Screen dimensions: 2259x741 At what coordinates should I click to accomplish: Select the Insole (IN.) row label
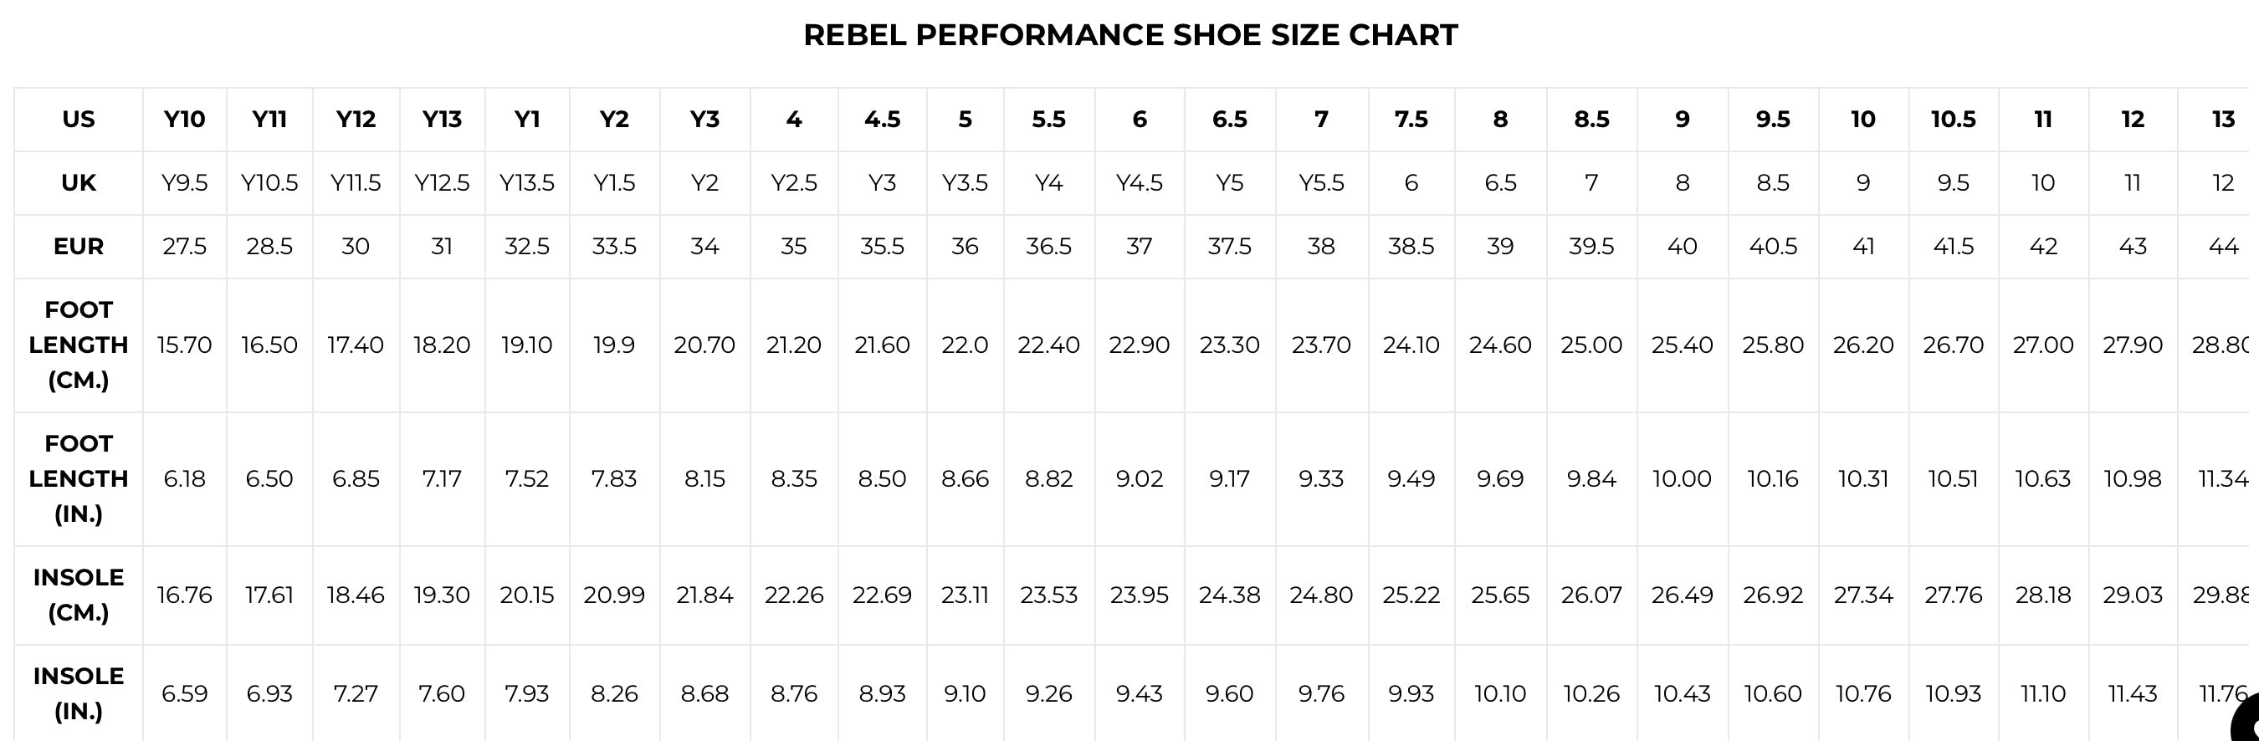[x=78, y=692]
